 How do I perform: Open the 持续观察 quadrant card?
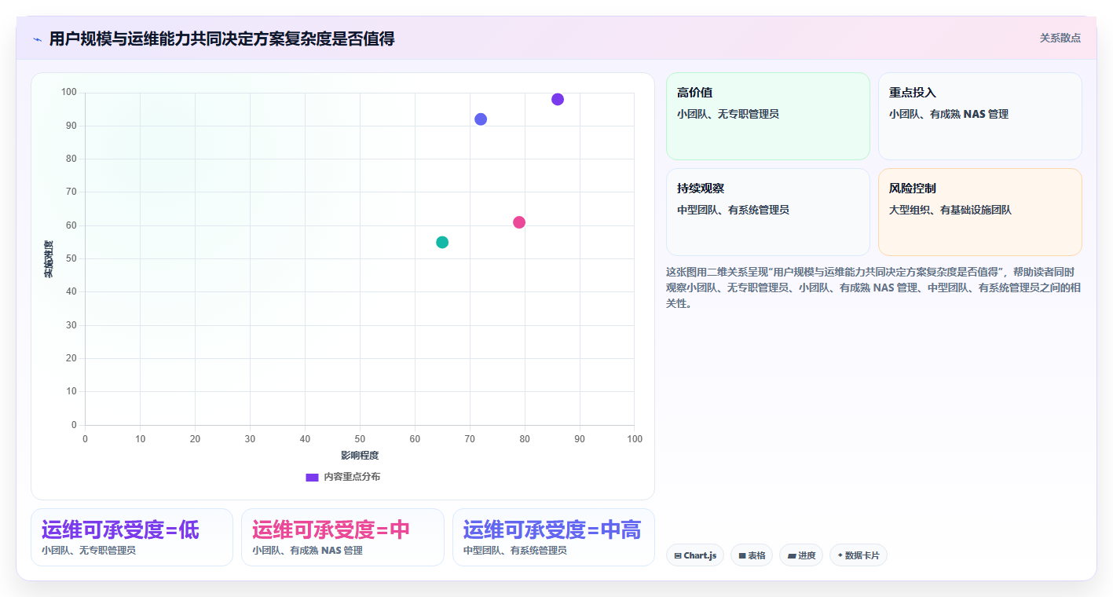coord(768,212)
